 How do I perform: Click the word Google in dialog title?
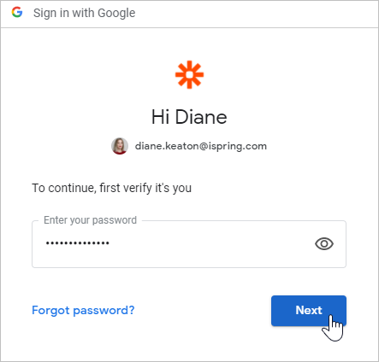click(x=116, y=13)
